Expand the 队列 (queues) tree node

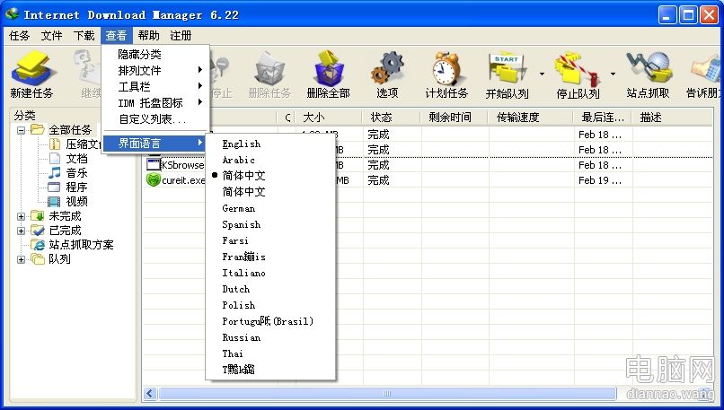click(22, 259)
